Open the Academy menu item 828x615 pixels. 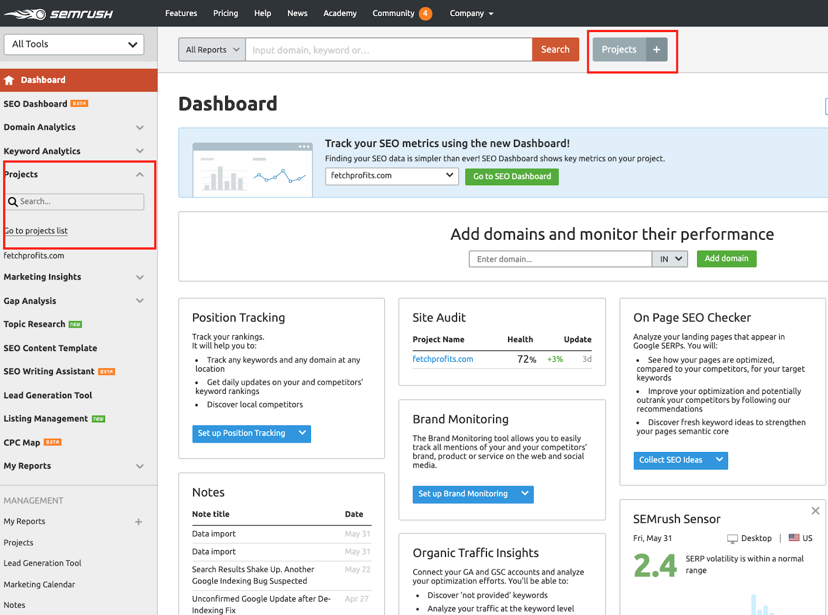tap(340, 13)
